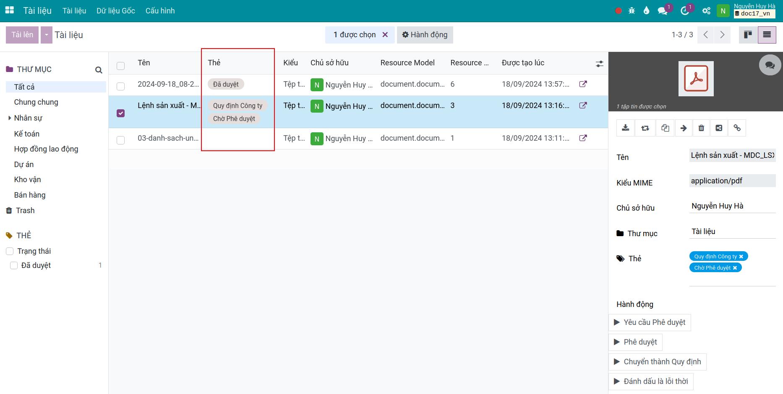Image resolution: width=783 pixels, height=394 pixels.
Task: Open the activities clock icon
Action: pos(685,11)
